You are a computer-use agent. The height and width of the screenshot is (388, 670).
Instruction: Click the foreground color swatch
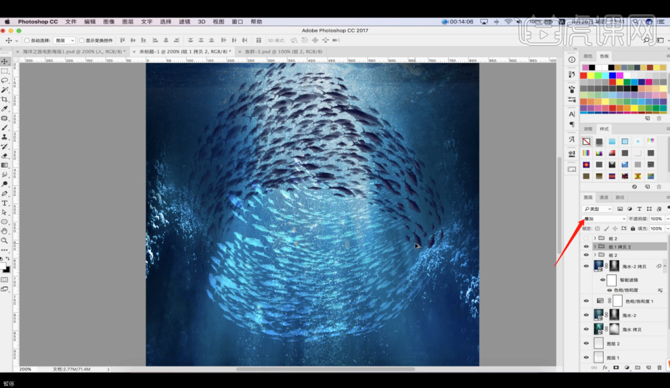(3, 266)
